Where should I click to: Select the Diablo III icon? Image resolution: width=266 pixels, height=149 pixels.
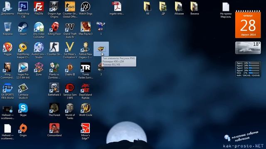(x=70, y=67)
